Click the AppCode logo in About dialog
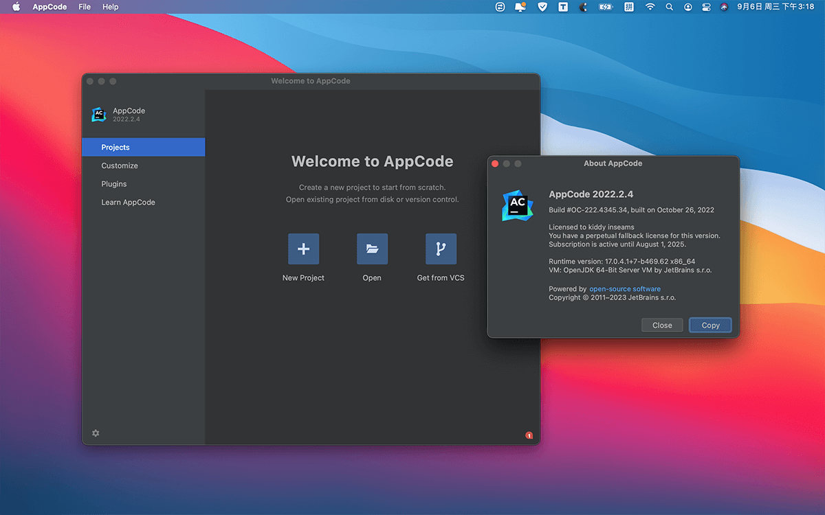Screen dimensions: 825x515 click(x=518, y=205)
